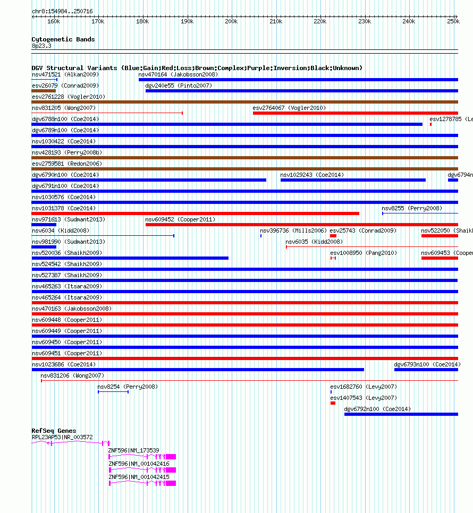Viewport: 473px width, 513px height.
Task: Click the nsv465263 (Itsara2009) variant label
Action: tap(67, 286)
